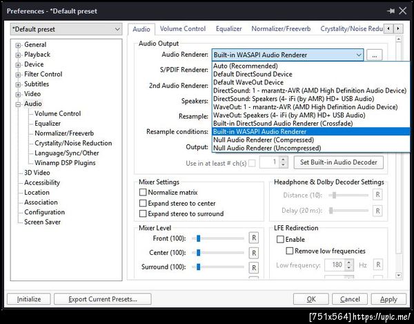The image size is (414, 324).
Task: Toggle Use in at least # ch(s) checkbox
Action: click(x=252, y=163)
